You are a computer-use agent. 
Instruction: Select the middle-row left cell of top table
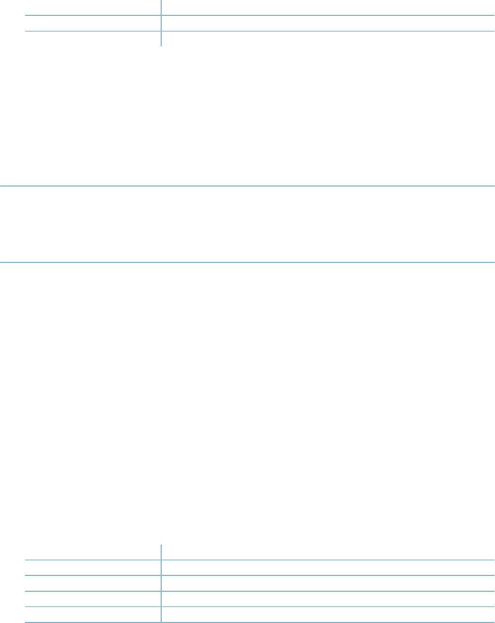(x=93, y=23)
